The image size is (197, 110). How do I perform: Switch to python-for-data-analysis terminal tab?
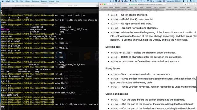click(x=25, y=6)
